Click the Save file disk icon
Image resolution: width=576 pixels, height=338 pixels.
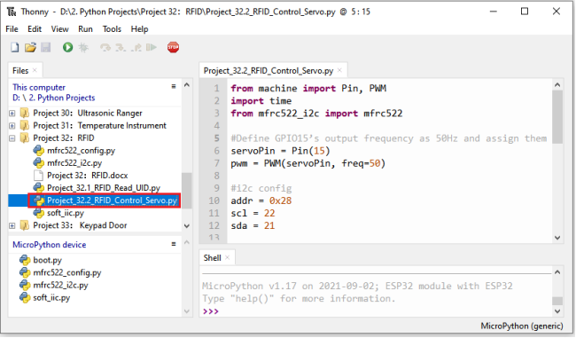point(45,47)
